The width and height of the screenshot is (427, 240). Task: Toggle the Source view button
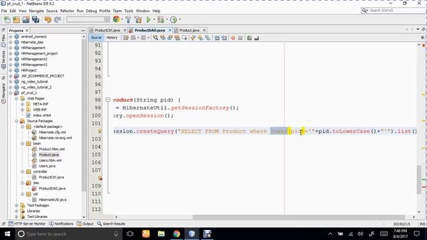[96, 37]
